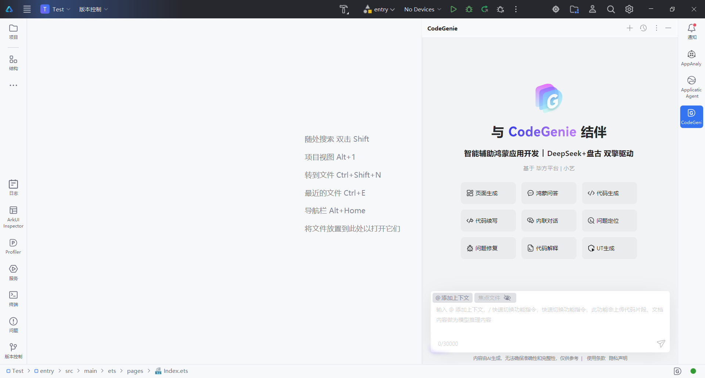The width and height of the screenshot is (705, 378).
Task: Hide the CodeGenie panel
Action: click(668, 28)
